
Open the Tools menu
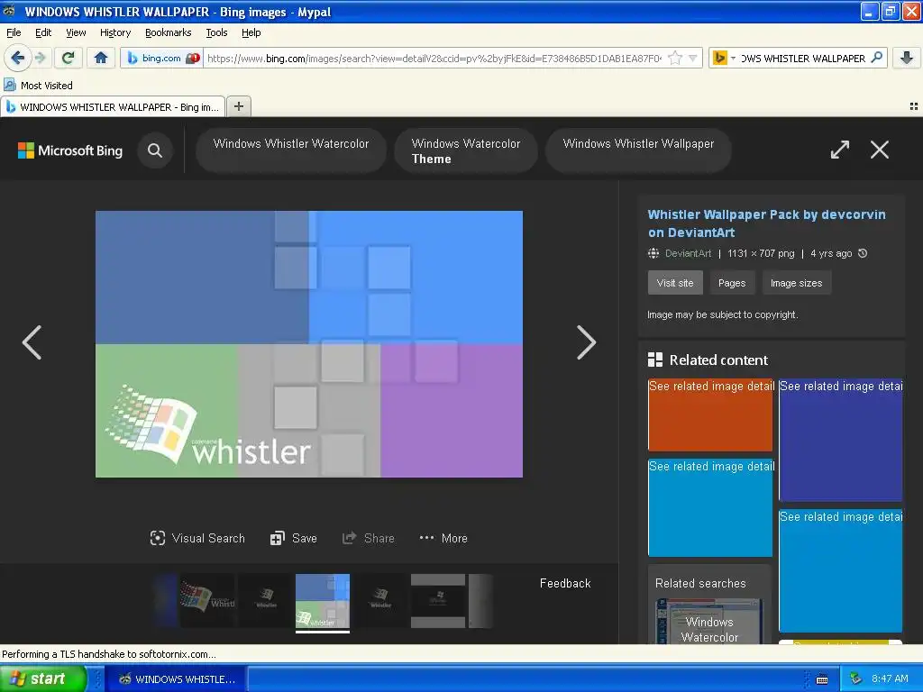coord(216,32)
